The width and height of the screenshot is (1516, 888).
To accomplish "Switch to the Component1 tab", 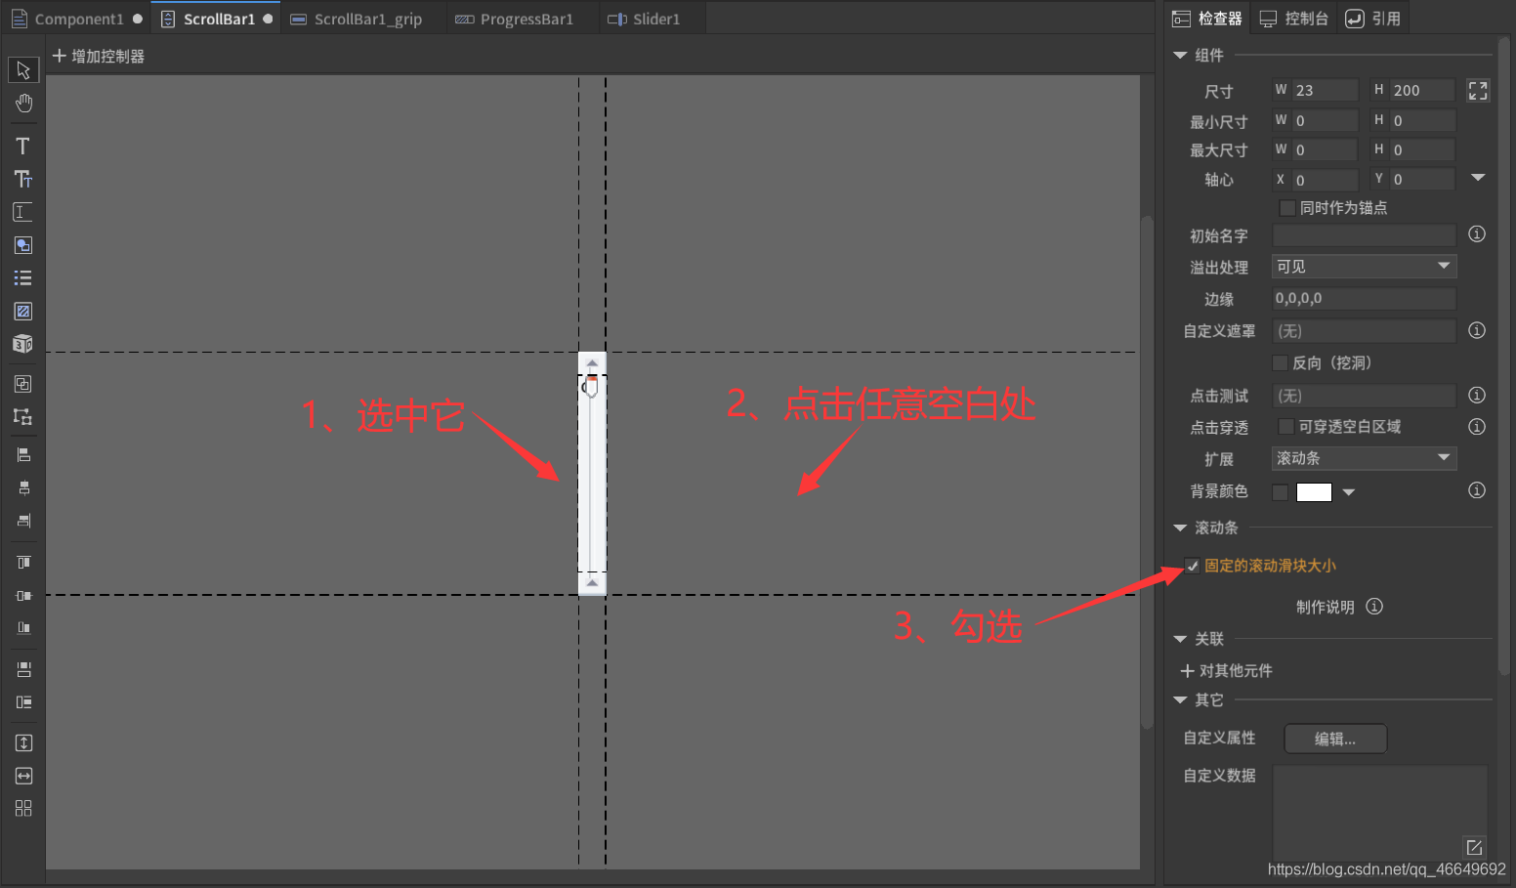I will click(x=76, y=19).
